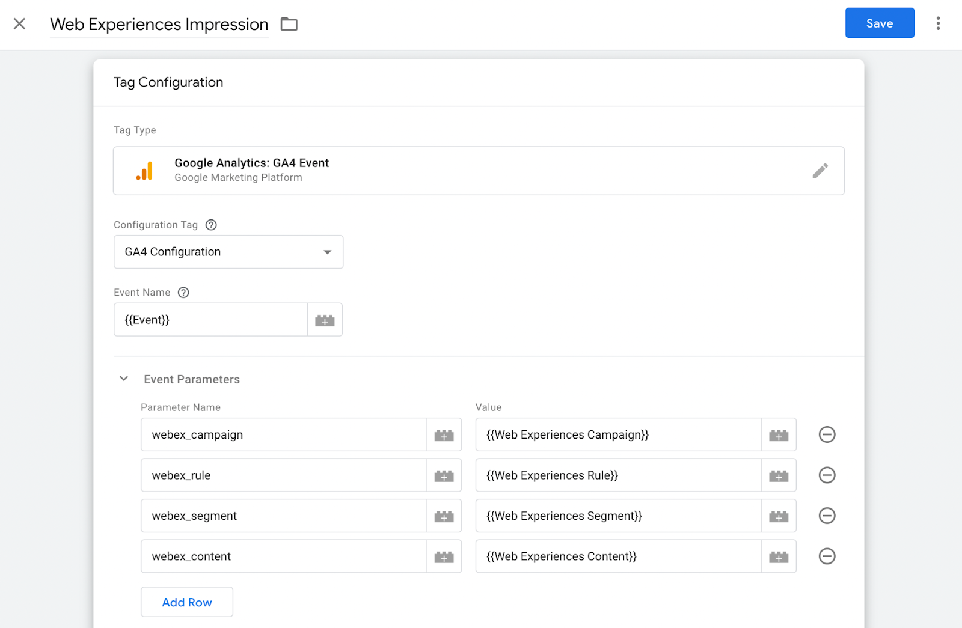962x628 pixels.
Task: Click the webex_campaign parameter name field
Action: pyautogui.click(x=284, y=434)
